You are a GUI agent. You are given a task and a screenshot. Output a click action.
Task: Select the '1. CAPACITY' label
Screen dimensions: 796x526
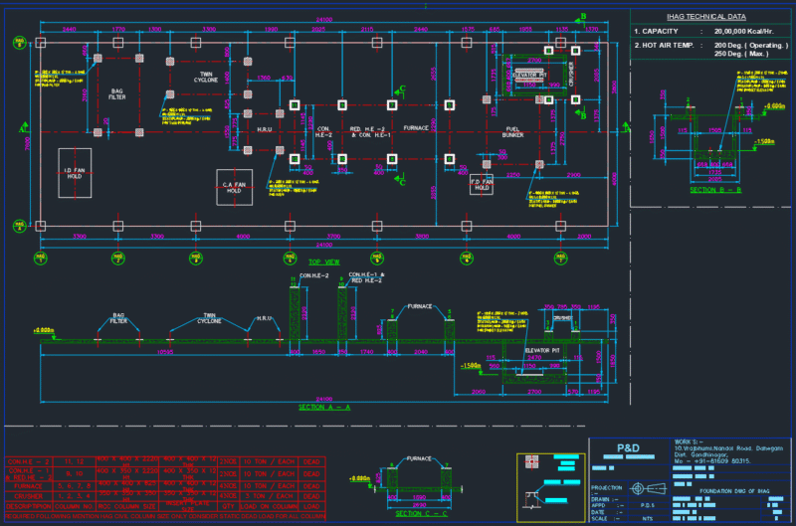click(656, 32)
